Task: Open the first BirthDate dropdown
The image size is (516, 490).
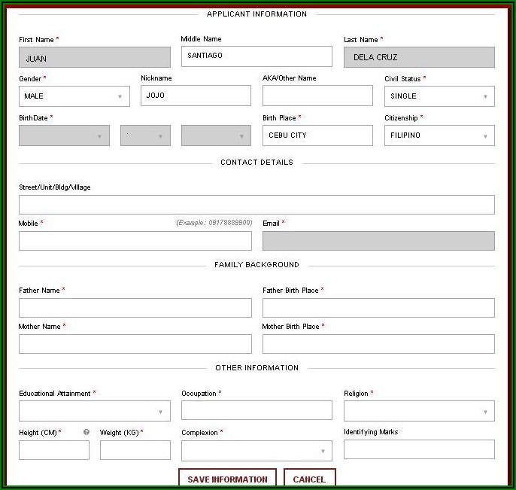Action: coord(64,135)
